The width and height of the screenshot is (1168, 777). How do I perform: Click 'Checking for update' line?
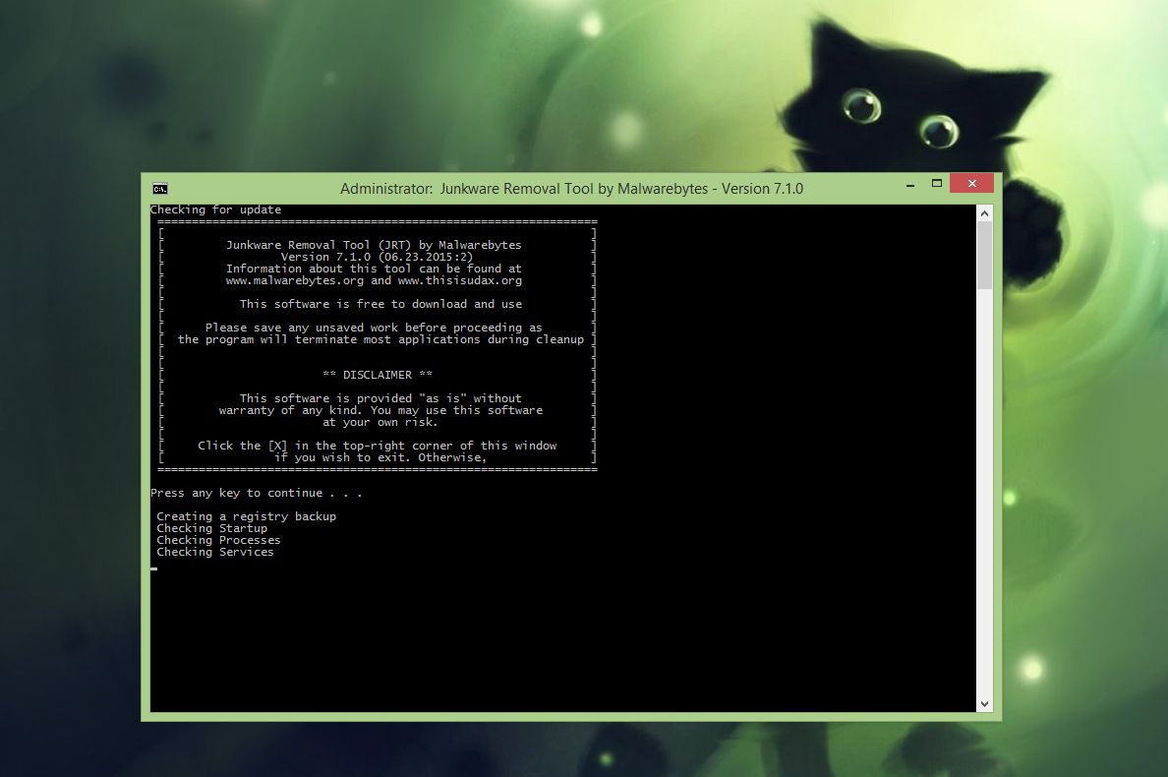216,210
